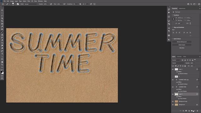The image size is (201, 113).
Task: Open the layer blend mode dropdown
Action: 178,63
